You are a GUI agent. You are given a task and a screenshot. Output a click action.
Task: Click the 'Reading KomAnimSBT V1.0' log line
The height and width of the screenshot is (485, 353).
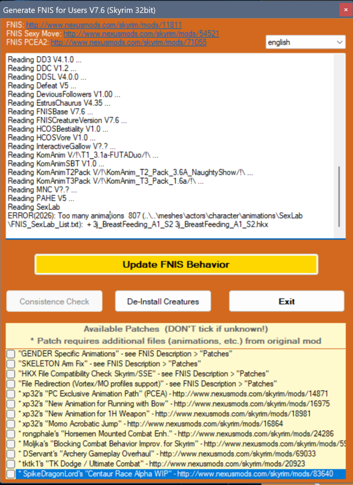point(56,163)
